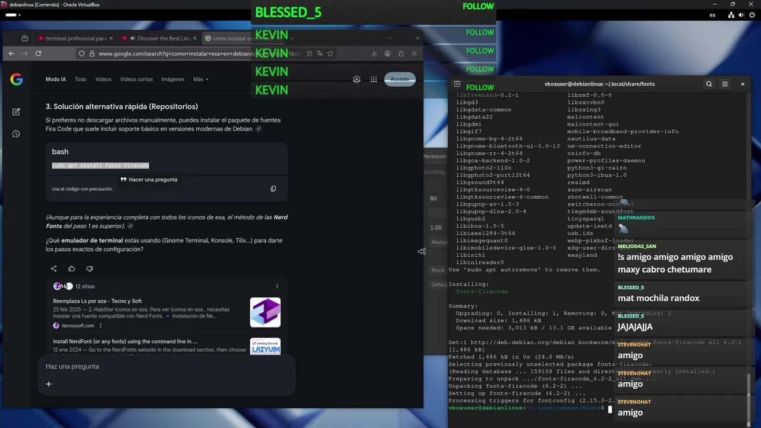
Task: Close the 'Discover the Best Linu' tab
Action: pyautogui.click(x=194, y=38)
